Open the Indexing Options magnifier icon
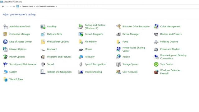The height and width of the screenshot is (112, 199). point(156,42)
